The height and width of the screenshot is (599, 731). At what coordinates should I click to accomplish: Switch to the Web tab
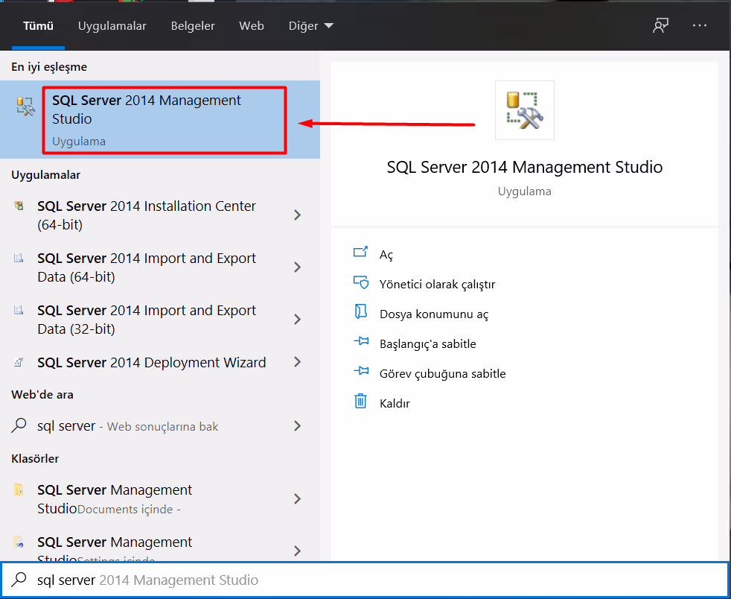(252, 25)
